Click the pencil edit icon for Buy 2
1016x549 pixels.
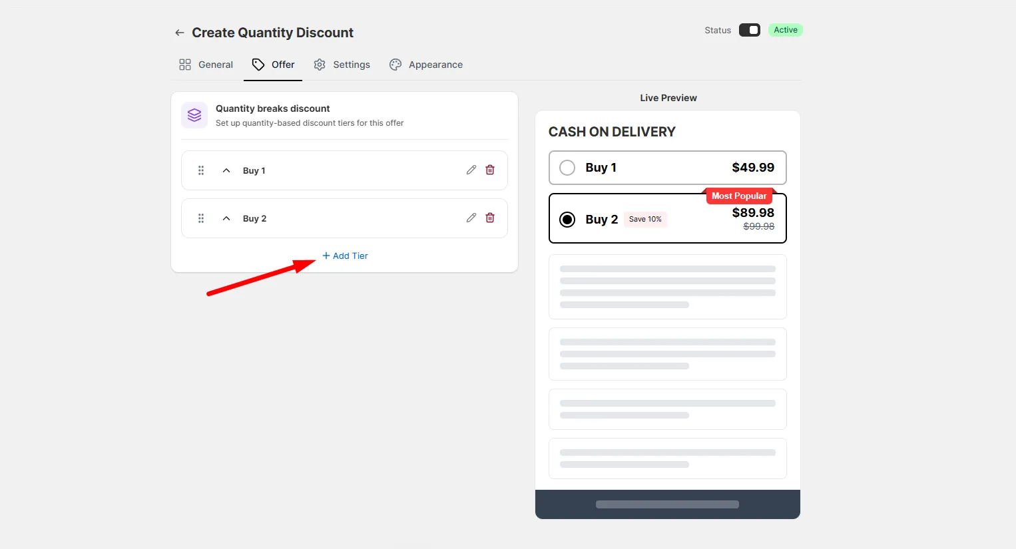(471, 218)
